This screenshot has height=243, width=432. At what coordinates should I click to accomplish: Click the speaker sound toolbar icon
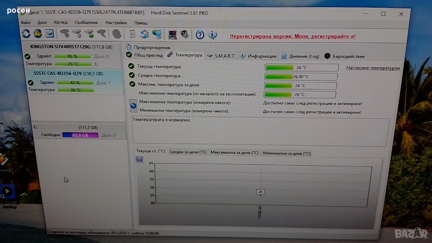point(184,34)
